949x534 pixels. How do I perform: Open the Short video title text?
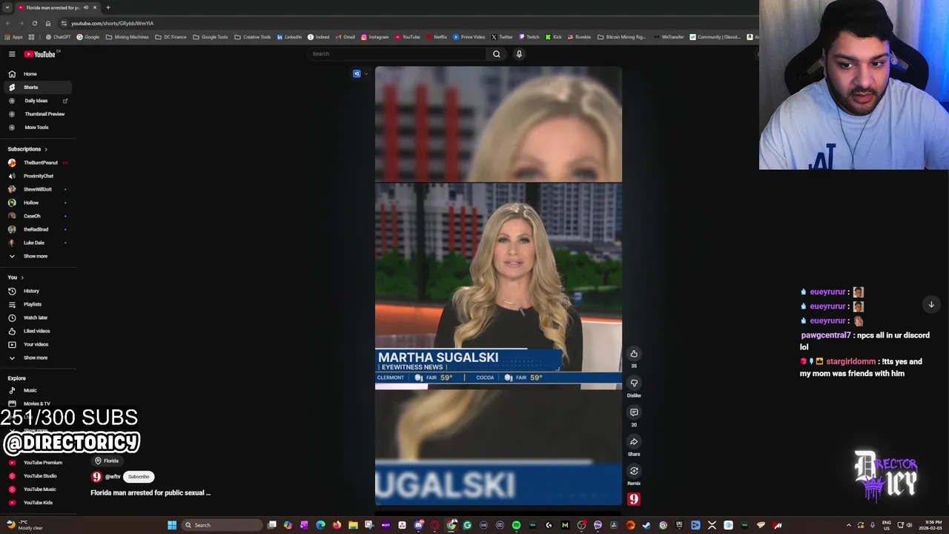151,492
